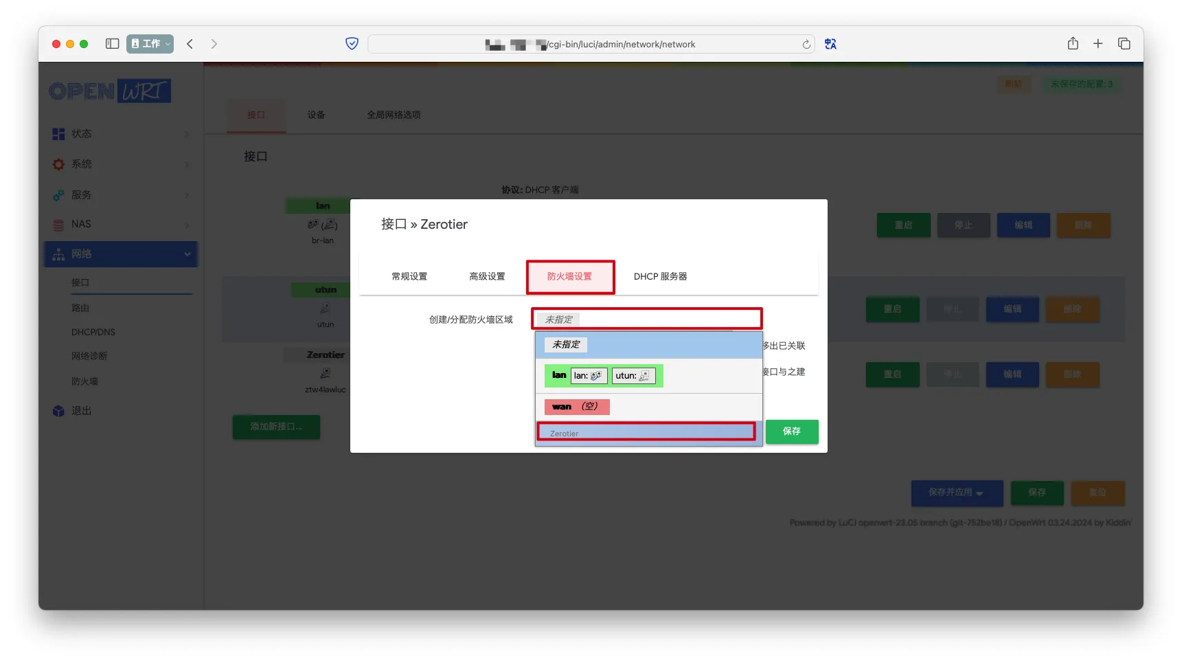Reload the page with the refresh icon

(806, 45)
